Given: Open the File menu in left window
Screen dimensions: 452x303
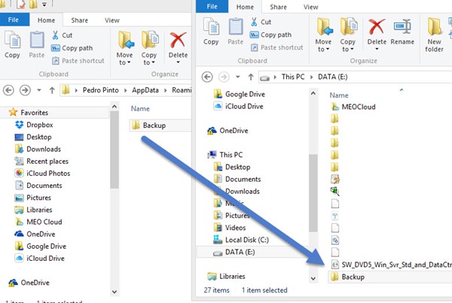Looking at the screenshot, I should pyautogui.click(x=14, y=20).
